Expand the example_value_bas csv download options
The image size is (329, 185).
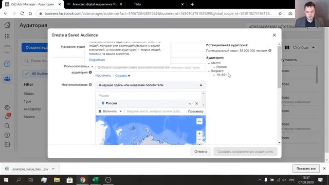pos(53,169)
